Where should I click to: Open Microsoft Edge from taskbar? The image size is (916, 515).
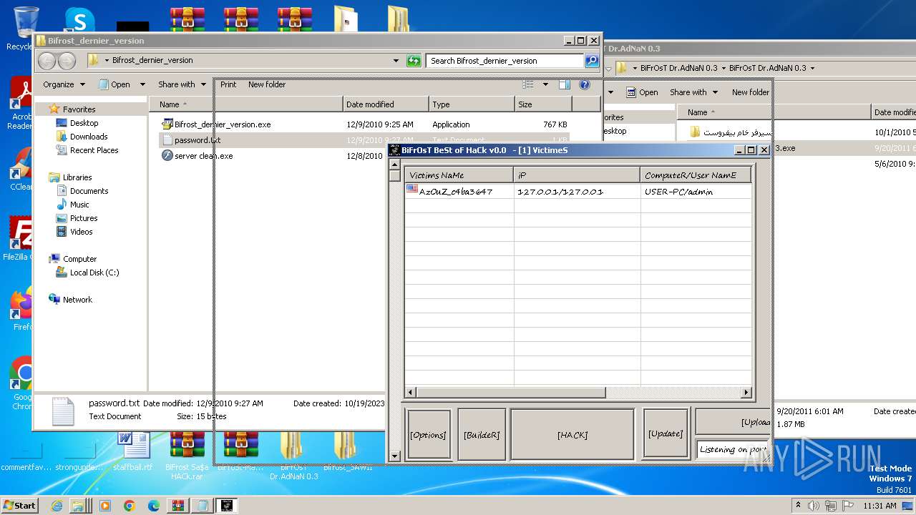pyautogui.click(x=153, y=506)
